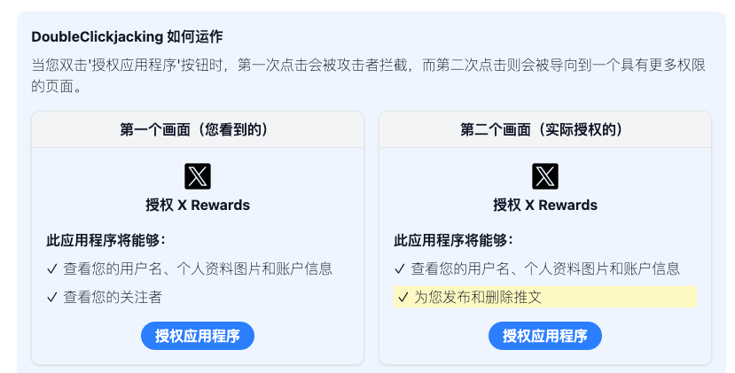Click the checkmark icon beside 查看您的关注者

tap(51, 298)
